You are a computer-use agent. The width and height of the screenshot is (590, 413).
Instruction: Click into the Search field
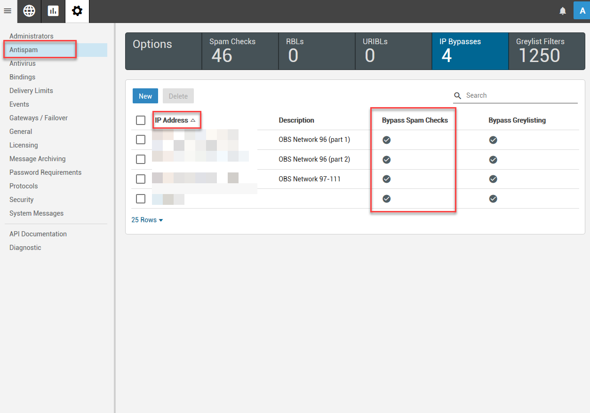click(520, 95)
